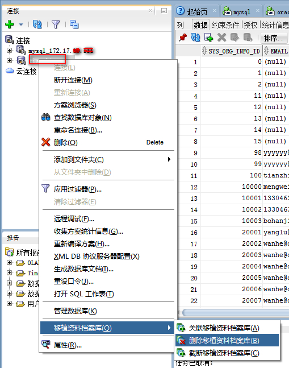Expand the second database connection node
This screenshot has height=368, width=289.
(9, 60)
